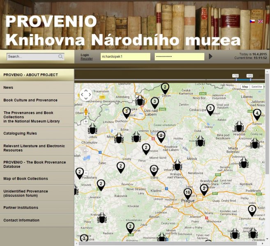Viewport: 270px width, 246px height.
Task: Switch map to Map view
Action: 245,87
